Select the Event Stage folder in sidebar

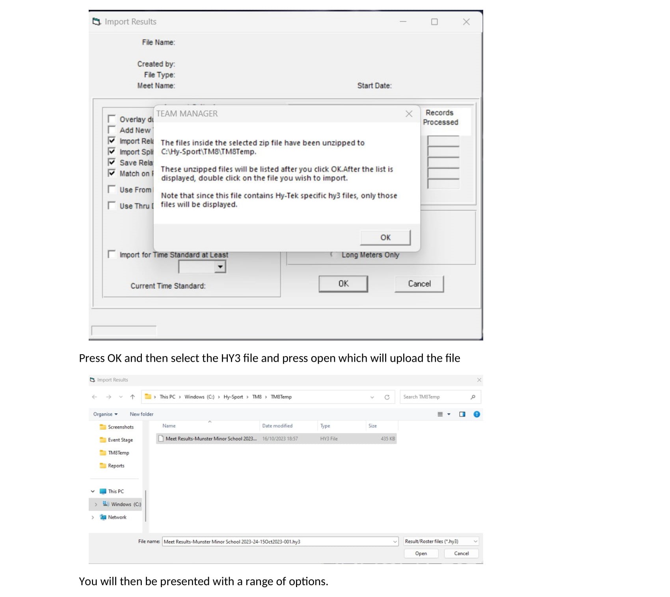[x=120, y=440]
